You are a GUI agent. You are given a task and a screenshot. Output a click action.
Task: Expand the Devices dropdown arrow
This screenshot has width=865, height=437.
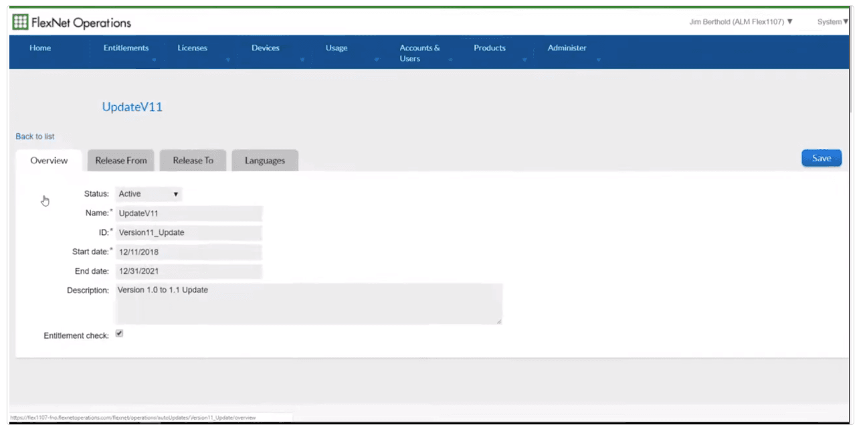[x=302, y=60]
